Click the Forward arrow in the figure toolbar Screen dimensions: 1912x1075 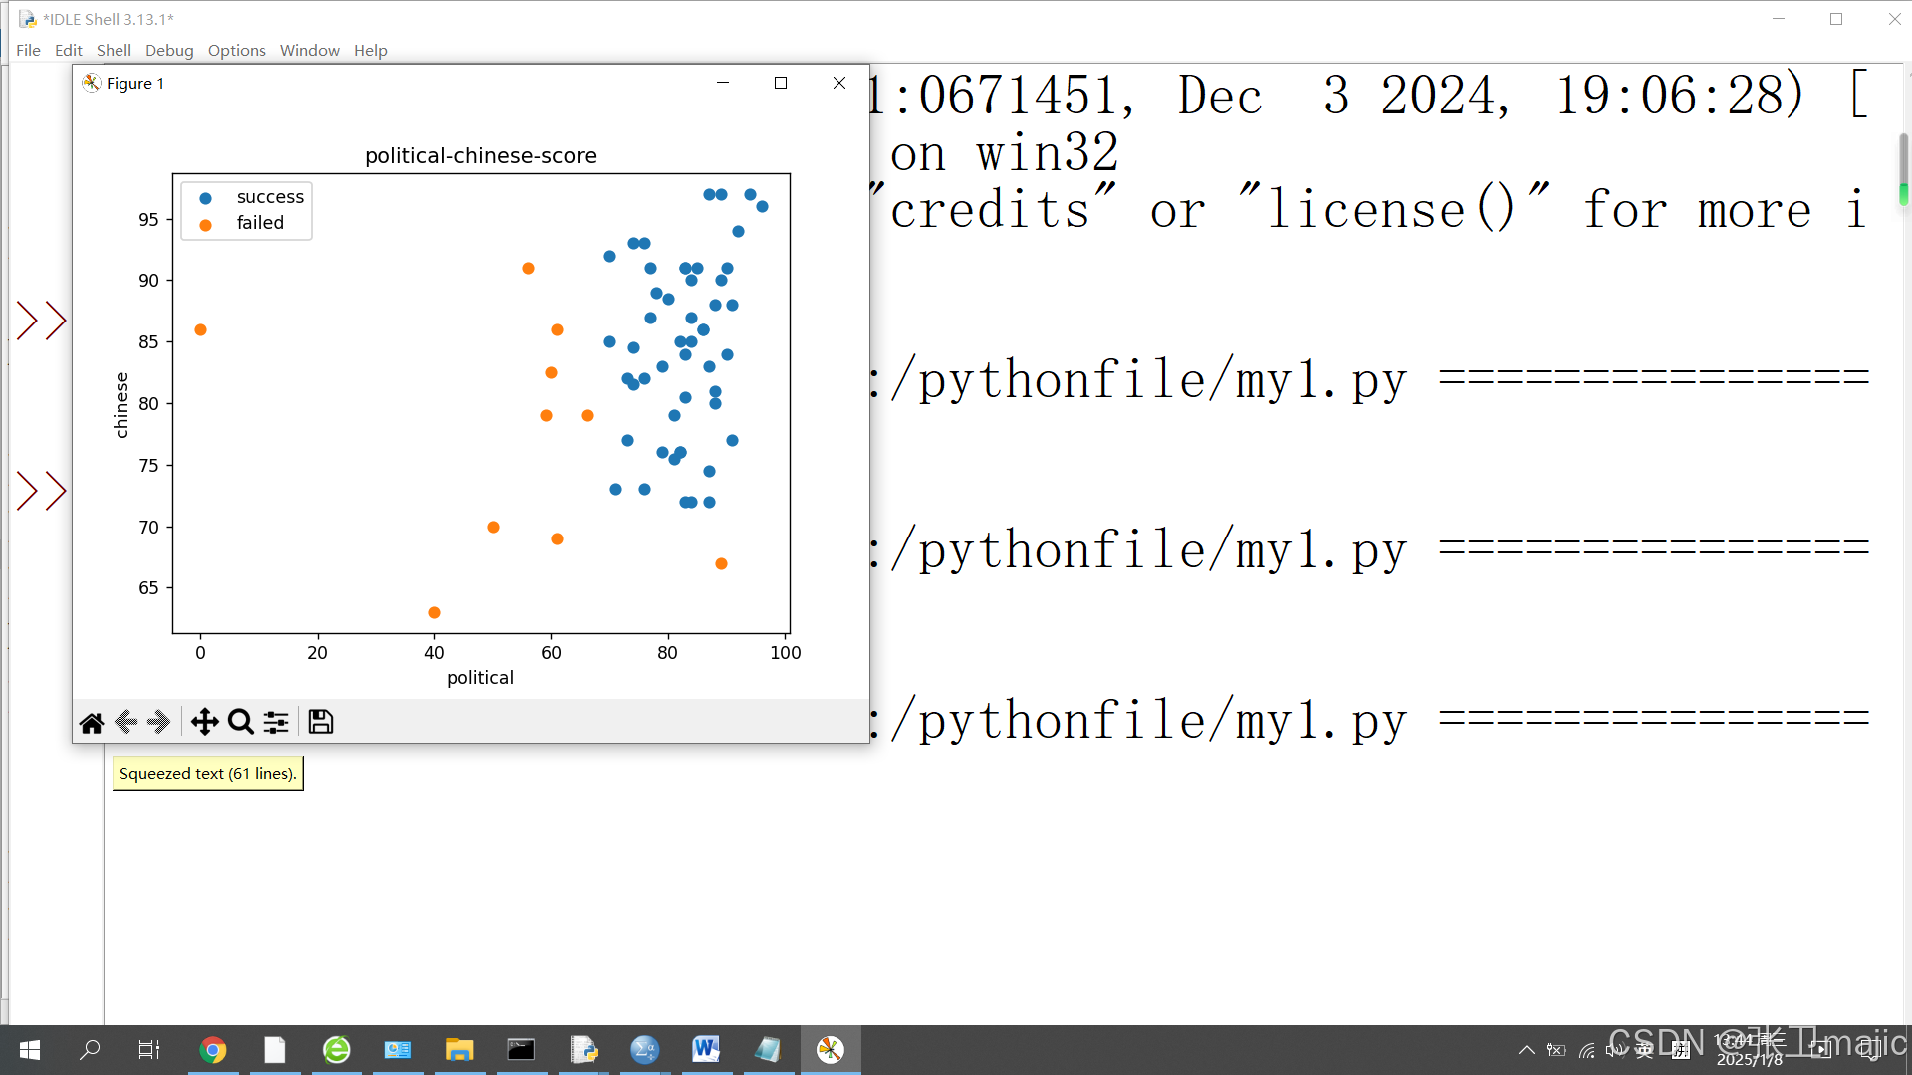(x=159, y=723)
